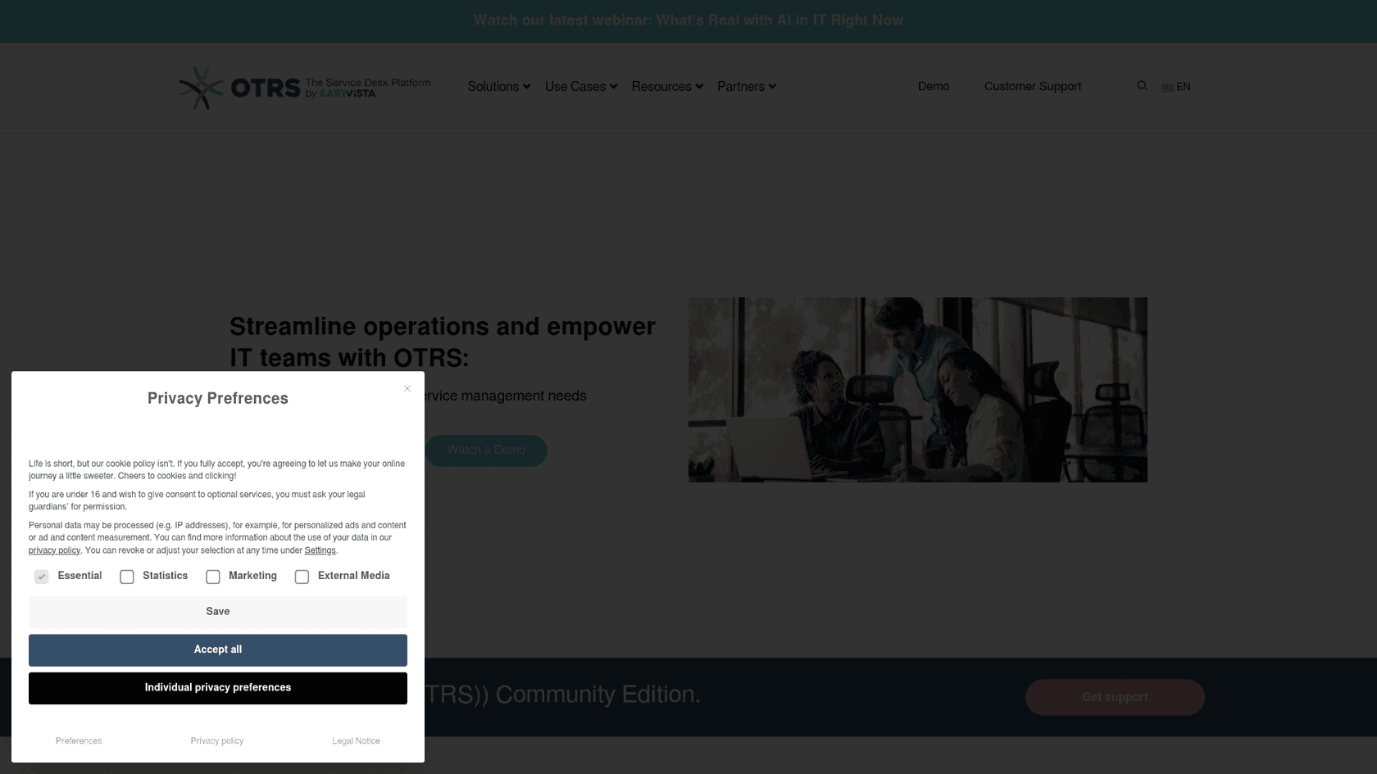Open the privacy policy inline link

54,550
